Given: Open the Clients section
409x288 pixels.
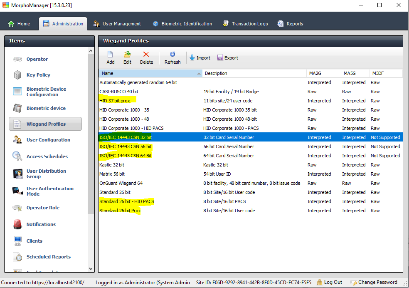Looking at the screenshot, I should pyautogui.click(x=34, y=241).
